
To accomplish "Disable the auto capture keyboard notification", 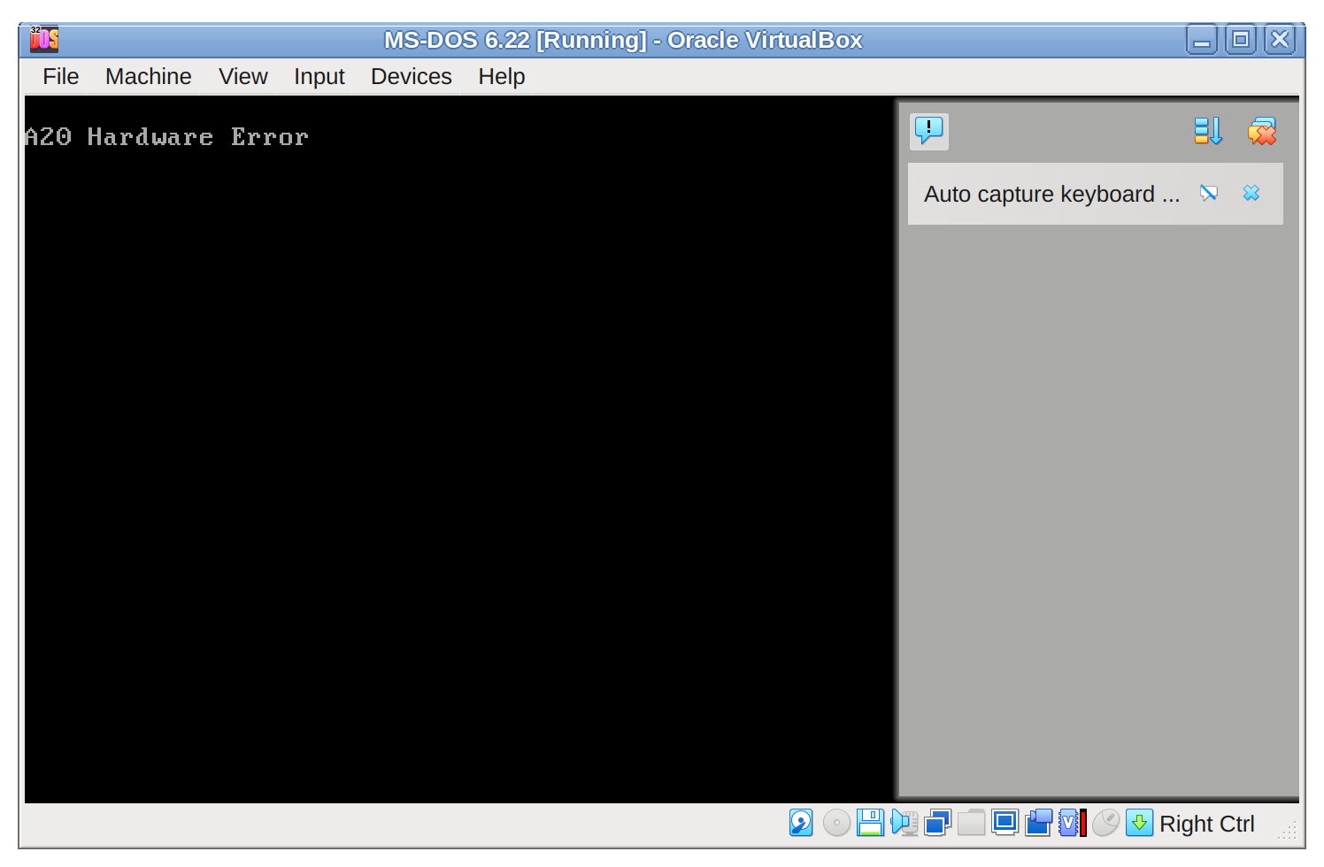I will coord(1209,193).
